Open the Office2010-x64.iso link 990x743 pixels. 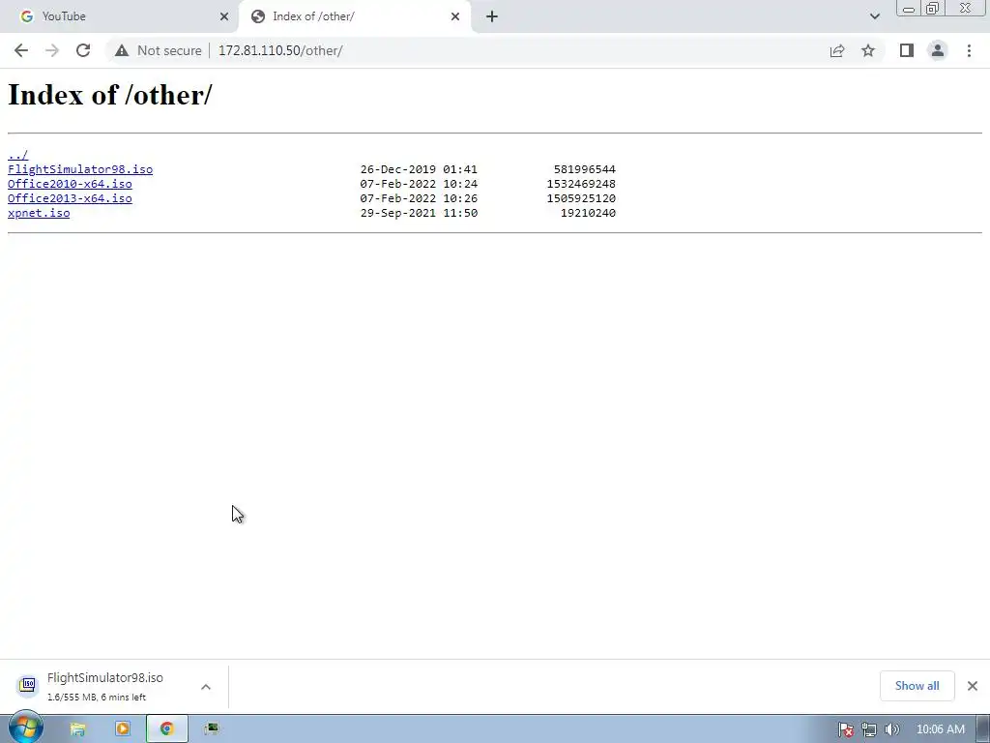[x=70, y=184]
